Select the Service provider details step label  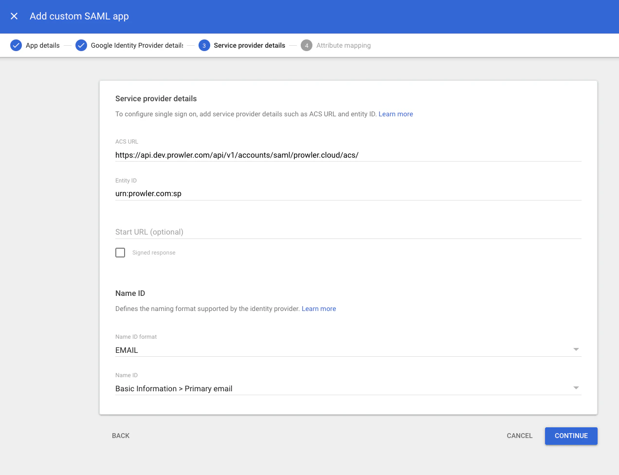[x=250, y=45]
